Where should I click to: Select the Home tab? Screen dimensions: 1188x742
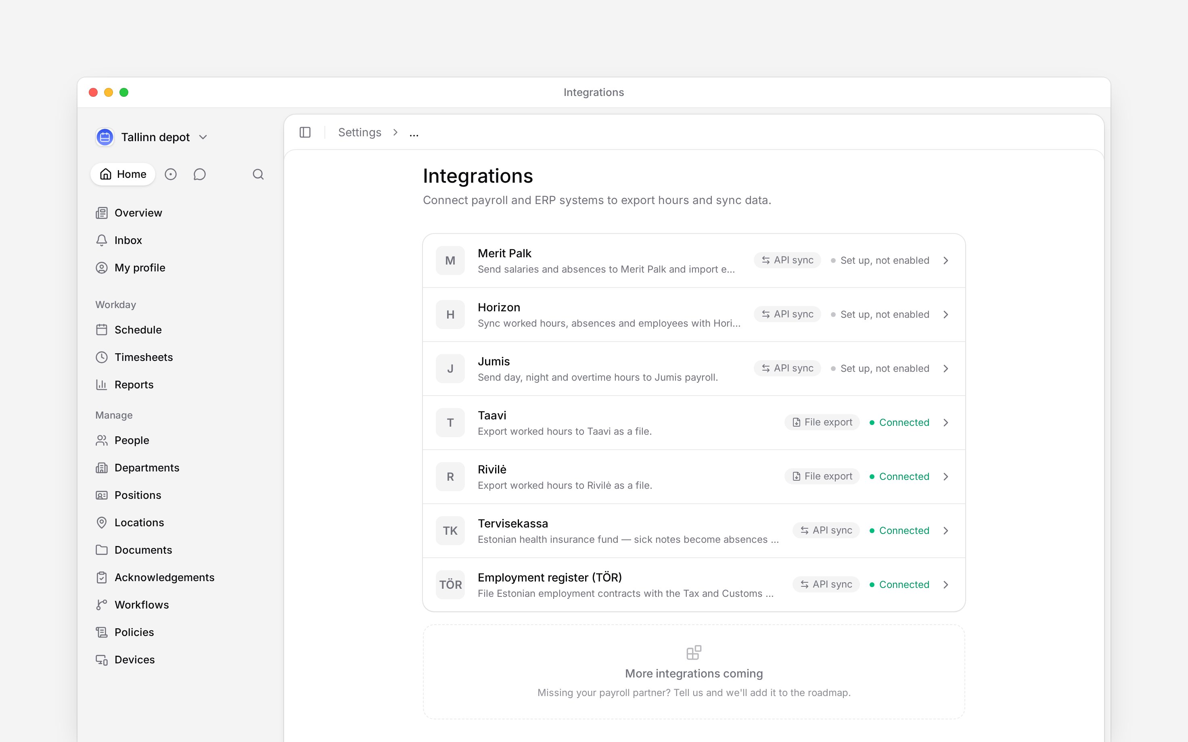click(x=123, y=174)
